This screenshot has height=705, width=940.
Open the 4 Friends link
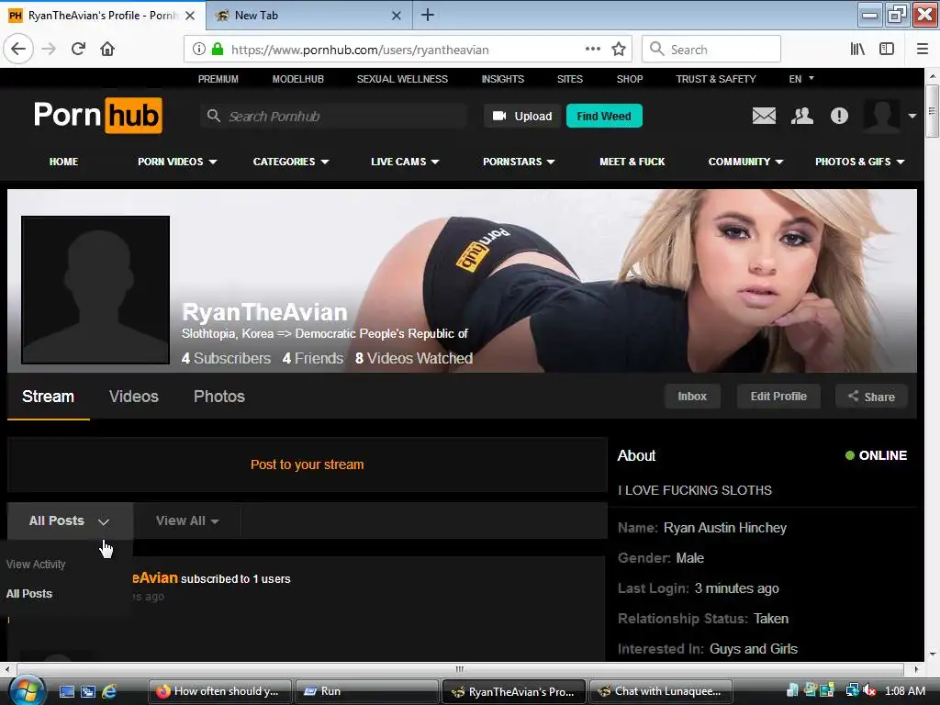312,359
